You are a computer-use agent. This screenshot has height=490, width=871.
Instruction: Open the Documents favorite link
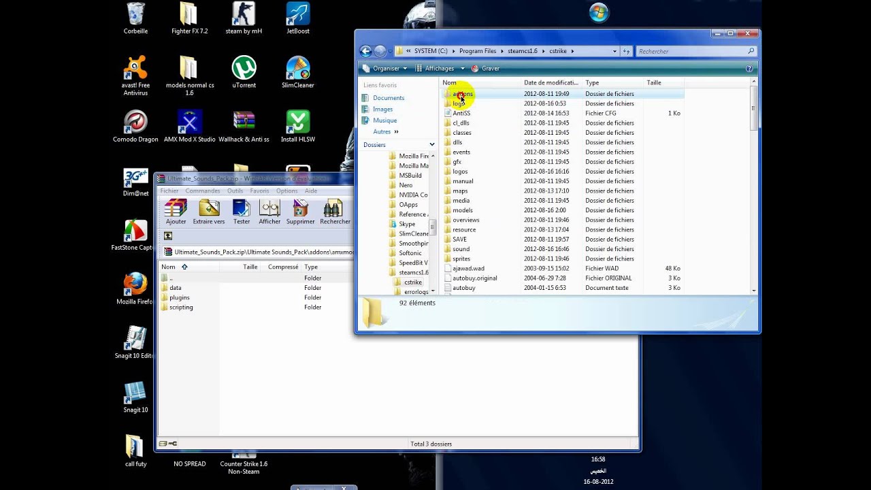click(389, 98)
